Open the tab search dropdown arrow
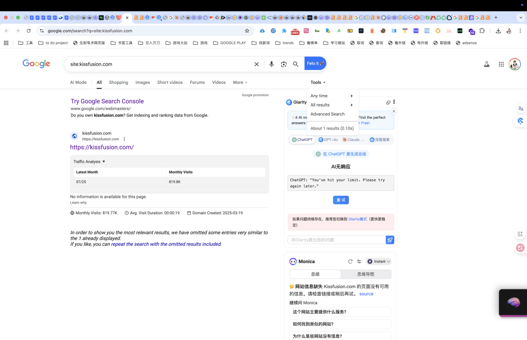527x340 pixels. 521,18
